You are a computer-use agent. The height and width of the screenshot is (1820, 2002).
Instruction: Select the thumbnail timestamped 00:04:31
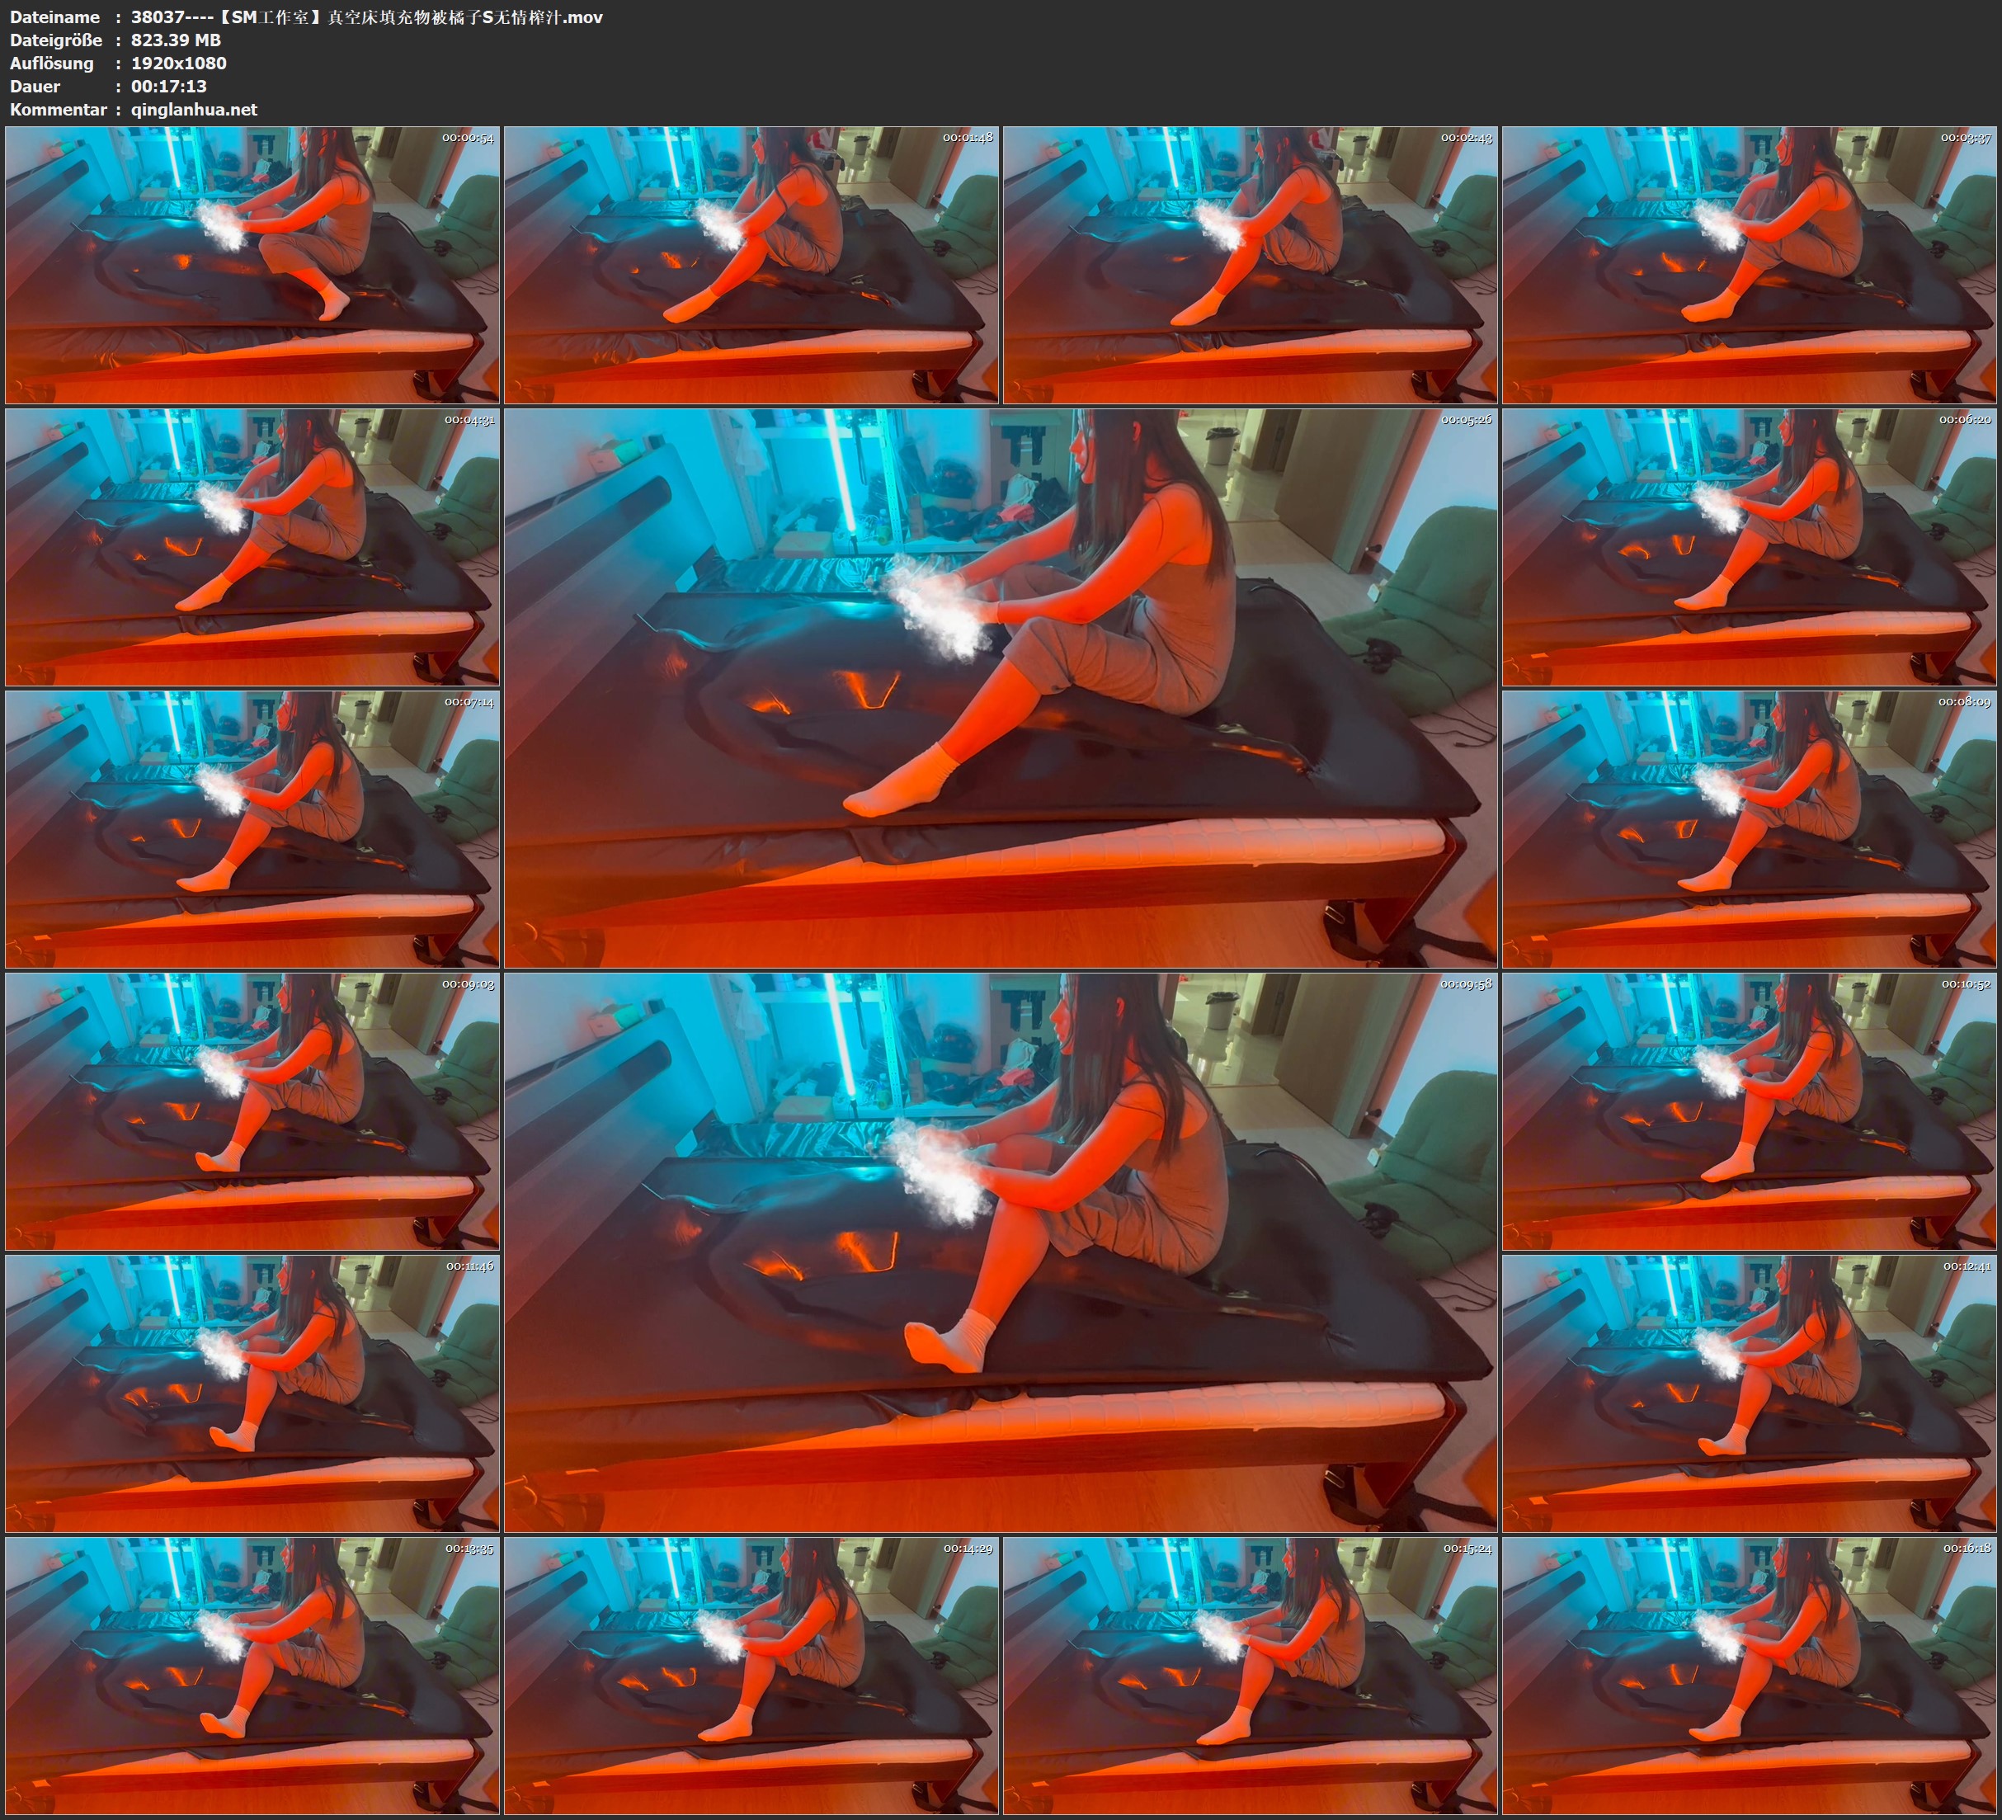click(x=252, y=546)
